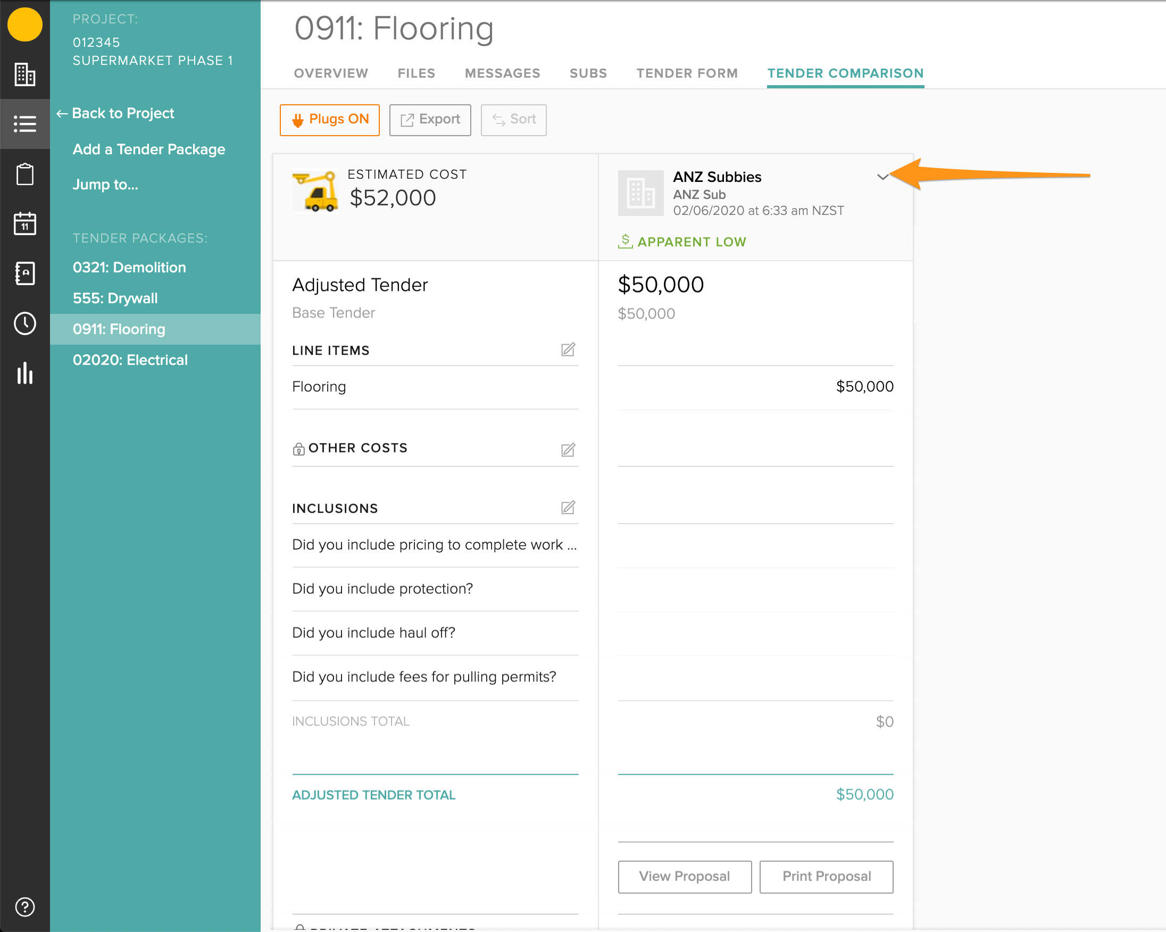Image resolution: width=1166 pixels, height=932 pixels.
Task: Click the Inclusions Total $0 value
Action: pos(885,721)
